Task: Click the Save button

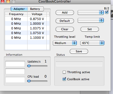Action: point(79,51)
